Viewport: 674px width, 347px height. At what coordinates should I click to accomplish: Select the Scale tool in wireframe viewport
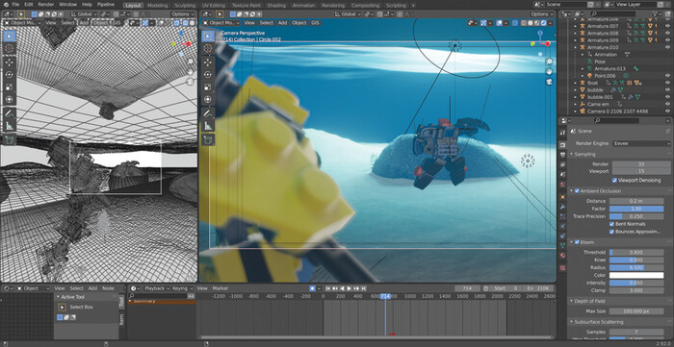[10, 87]
